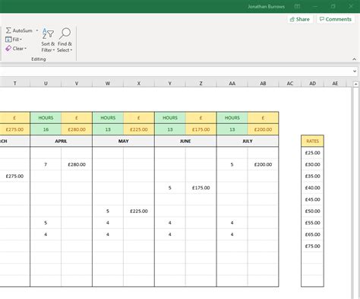Image resolution: width=360 pixels, height=299 pixels.
Task: Open the AutoSum dropdown arrow
Action: 37,30
